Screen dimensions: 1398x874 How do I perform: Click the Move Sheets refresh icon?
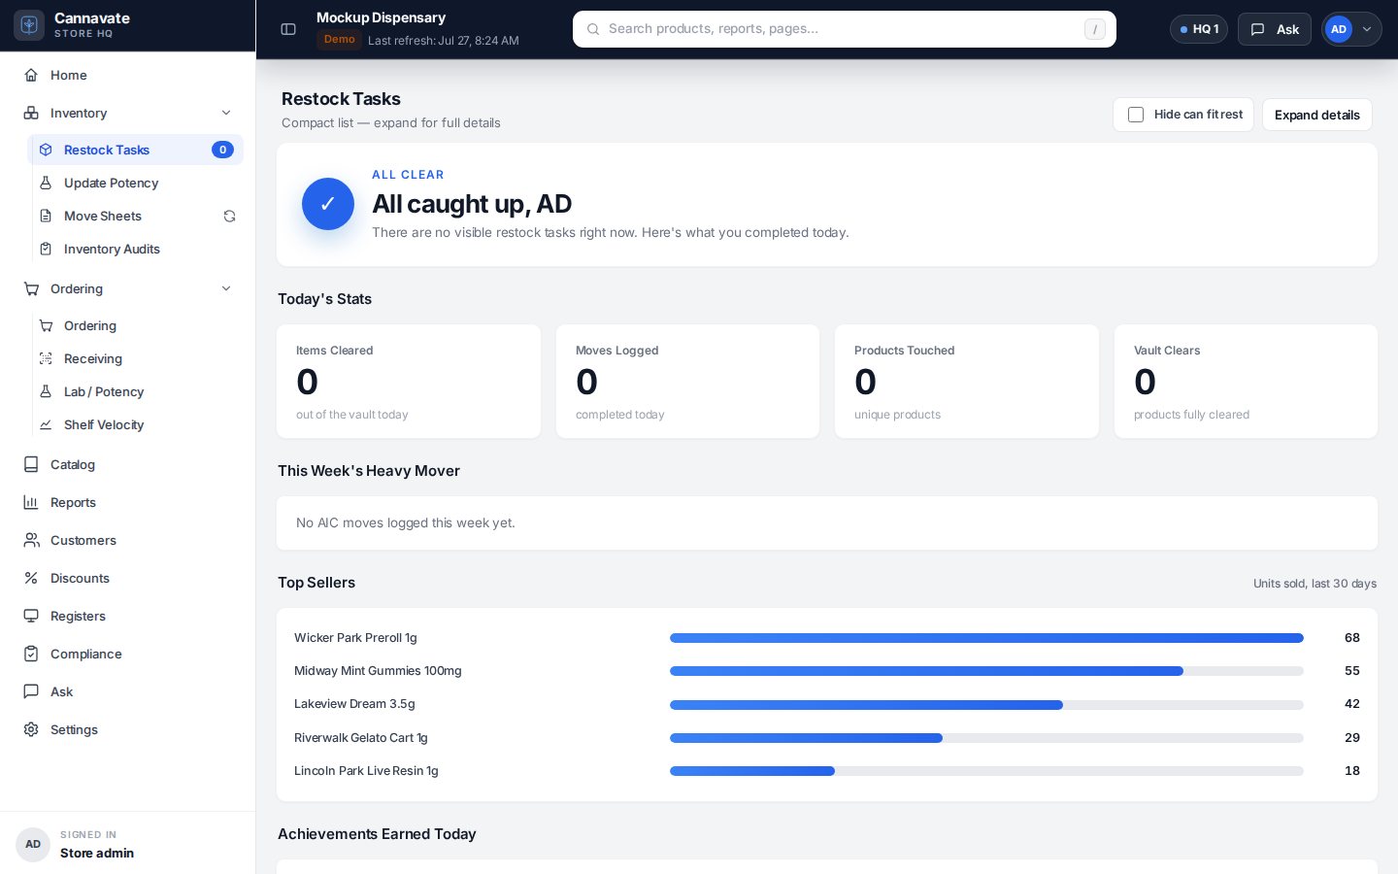229,217
